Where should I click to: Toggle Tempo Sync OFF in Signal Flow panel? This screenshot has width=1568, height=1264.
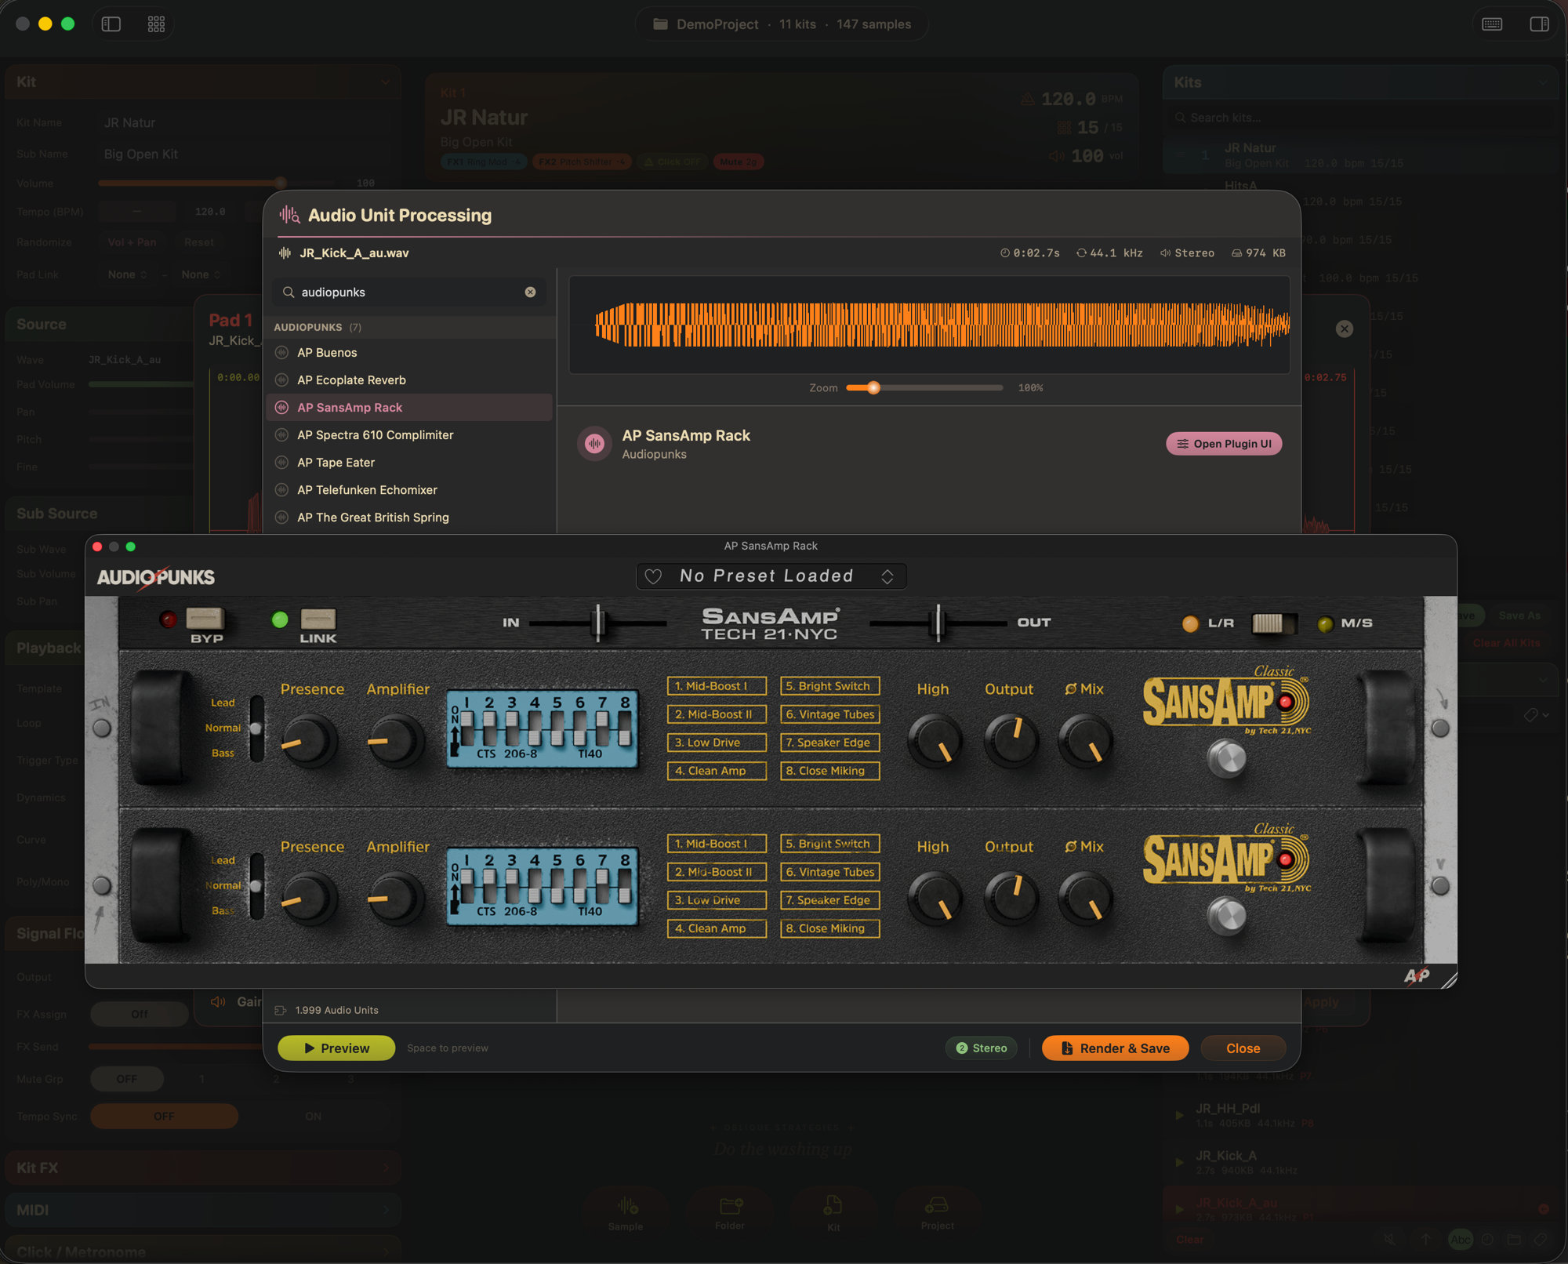point(164,1116)
